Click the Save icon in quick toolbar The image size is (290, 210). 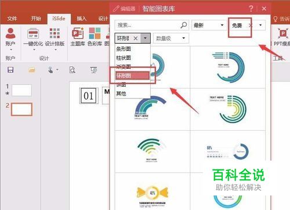pyautogui.click(x=10, y=70)
